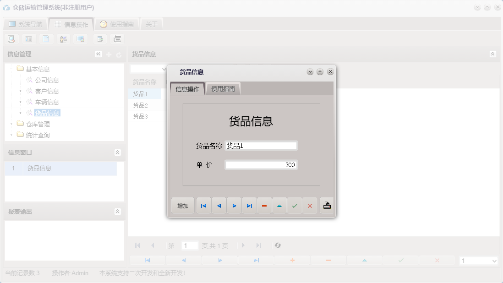Expand the 仓库管理 folder in the tree
Viewport: 503px width, 283px height.
[11, 124]
